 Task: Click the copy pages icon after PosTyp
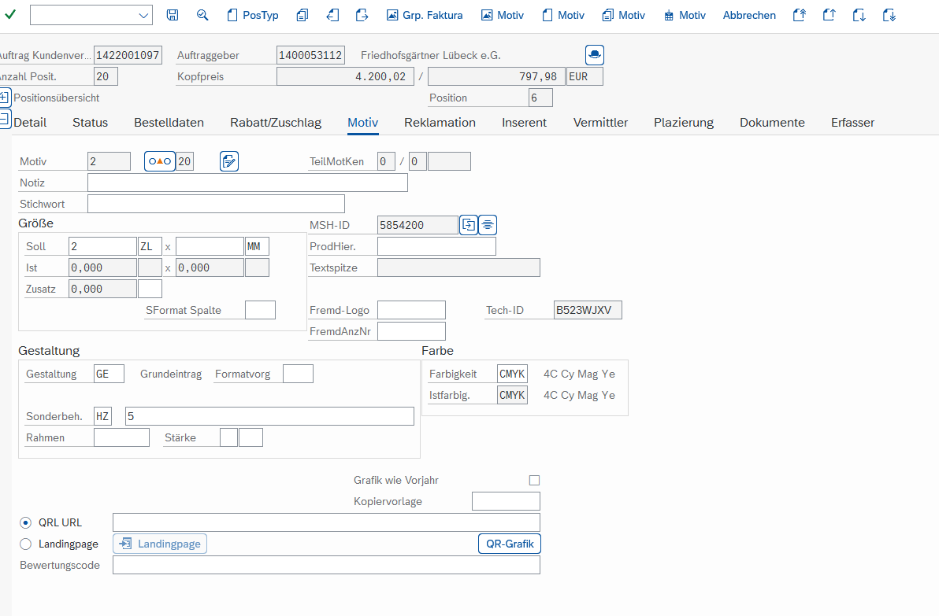coord(302,15)
